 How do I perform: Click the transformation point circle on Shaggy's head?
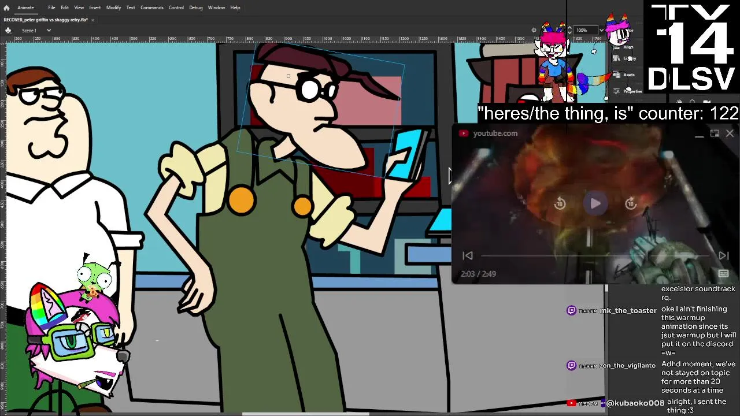(288, 76)
